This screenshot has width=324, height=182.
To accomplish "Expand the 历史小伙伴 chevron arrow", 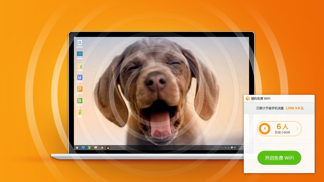I will [297, 129].
